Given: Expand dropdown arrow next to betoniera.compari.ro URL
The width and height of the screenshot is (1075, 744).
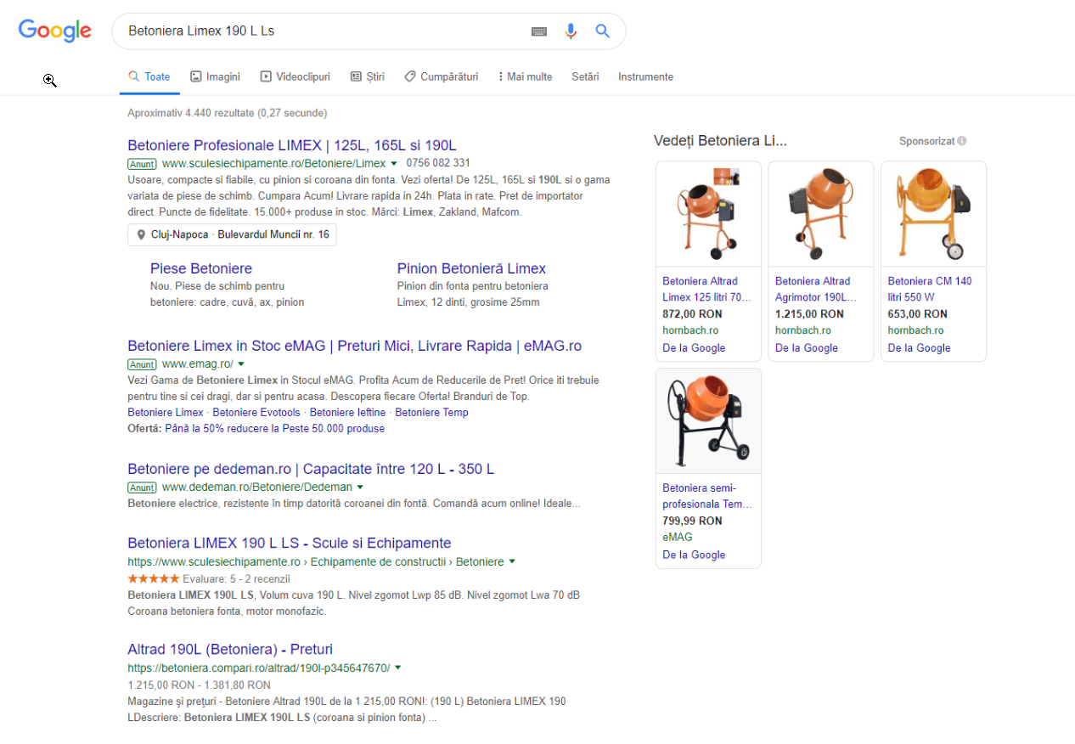Looking at the screenshot, I should [398, 668].
